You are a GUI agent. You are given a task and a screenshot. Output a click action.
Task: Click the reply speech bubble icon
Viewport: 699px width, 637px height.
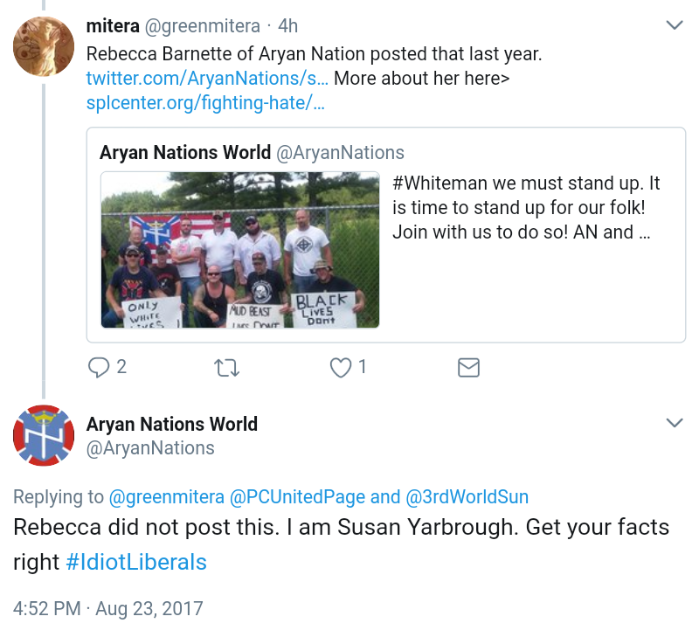coord(98,368)
